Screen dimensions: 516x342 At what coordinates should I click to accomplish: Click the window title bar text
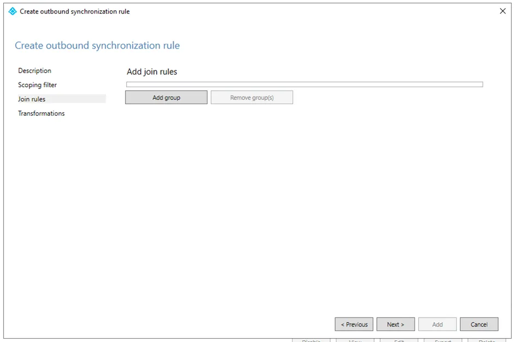click(75, 11)
